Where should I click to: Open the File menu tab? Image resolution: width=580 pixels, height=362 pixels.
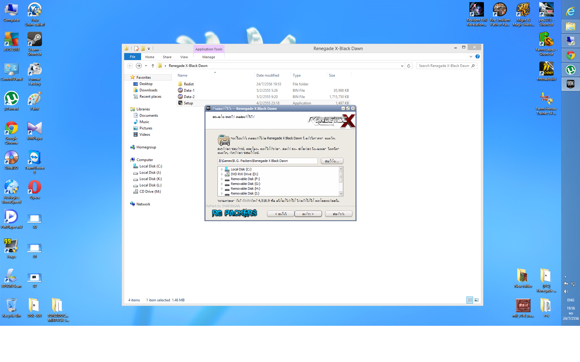132,57
